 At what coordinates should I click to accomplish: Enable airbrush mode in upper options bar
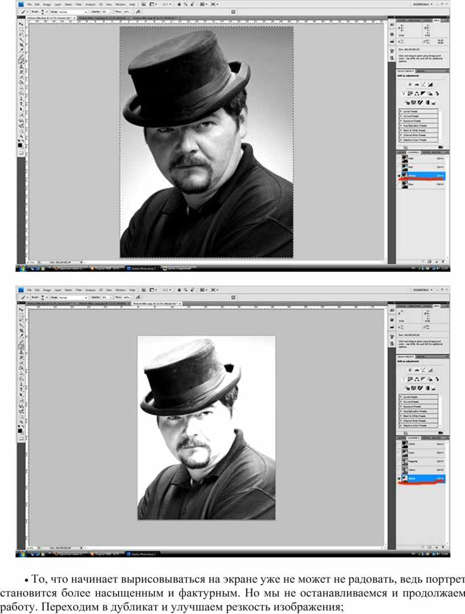[138, 12]
